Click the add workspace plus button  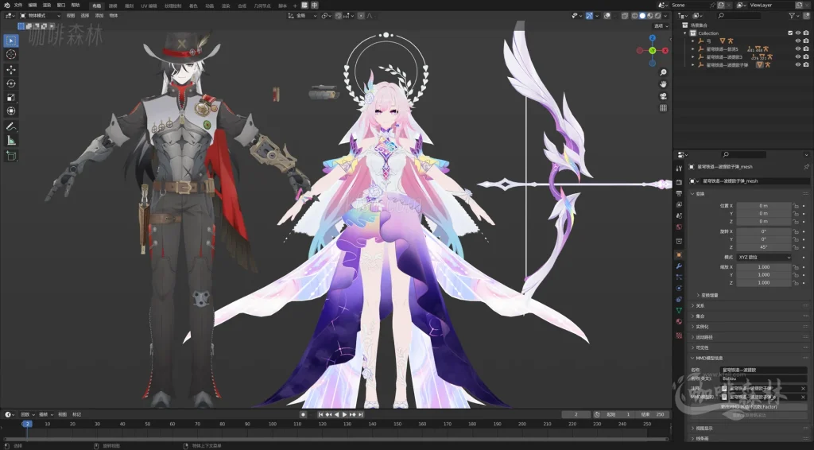tap(295, 6)
